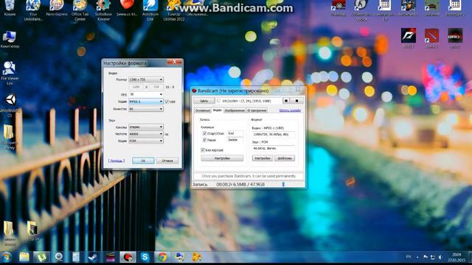The width and height of the screenshot is (472, 265).
Task: Click the Цель target button
Action: coord(204,101)
